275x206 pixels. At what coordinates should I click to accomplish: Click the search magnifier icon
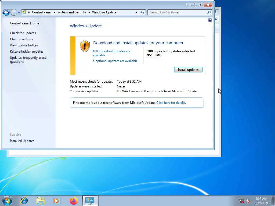(x=209, y=12)
